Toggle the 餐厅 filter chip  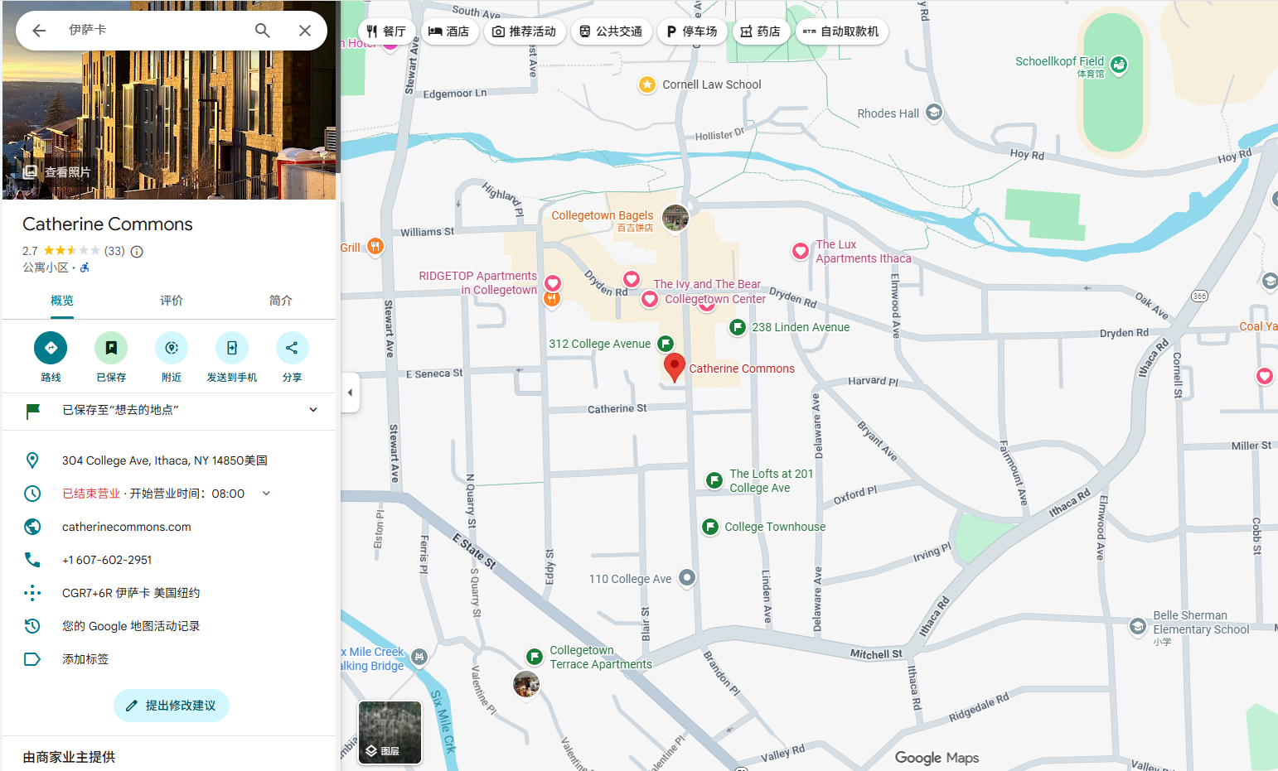(386, 31)
